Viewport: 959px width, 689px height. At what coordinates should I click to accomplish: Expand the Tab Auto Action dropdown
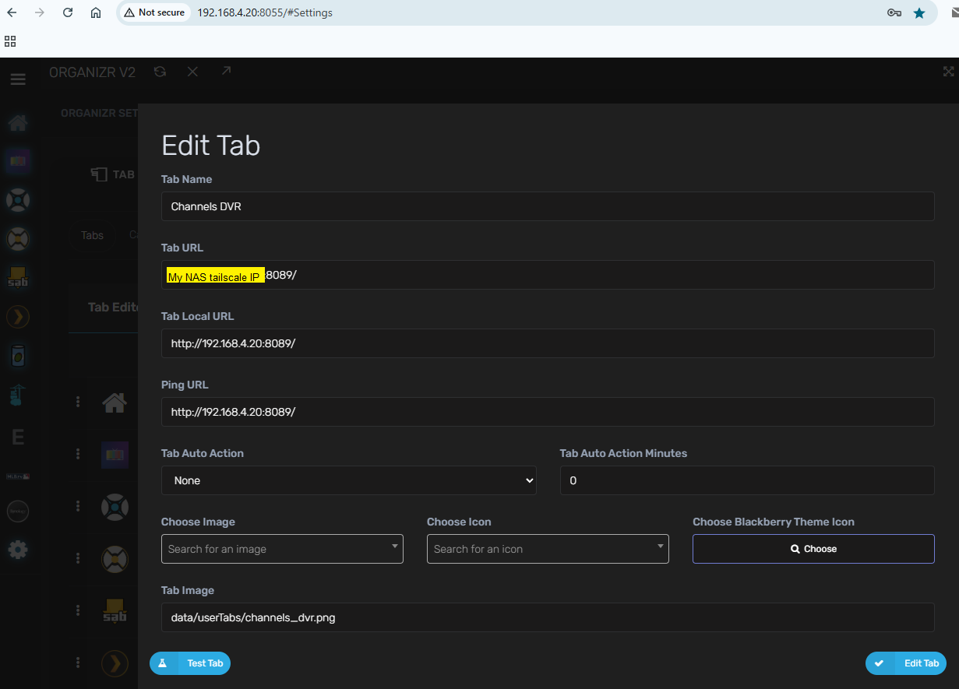pyautogui.click(x=348, y=480)
